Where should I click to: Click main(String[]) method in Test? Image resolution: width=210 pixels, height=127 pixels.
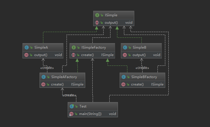pos(91,114)
